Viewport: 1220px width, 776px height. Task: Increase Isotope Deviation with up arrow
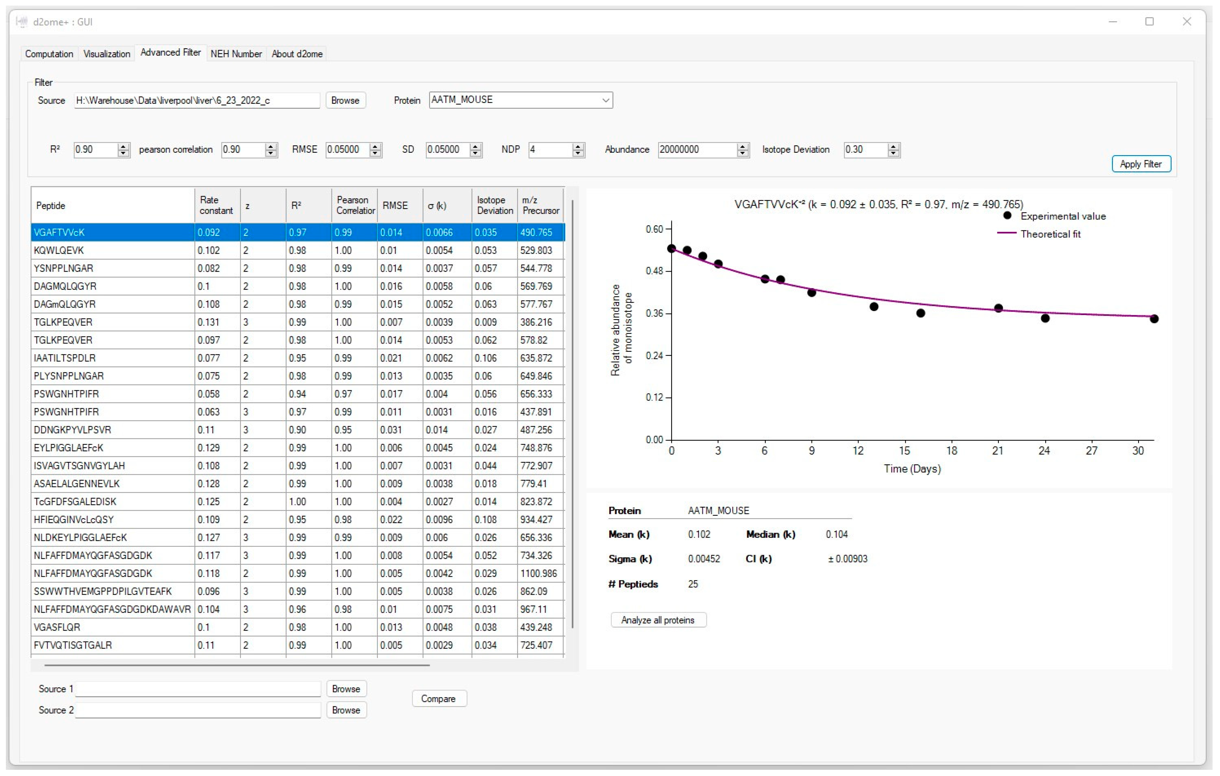(894, 146)
